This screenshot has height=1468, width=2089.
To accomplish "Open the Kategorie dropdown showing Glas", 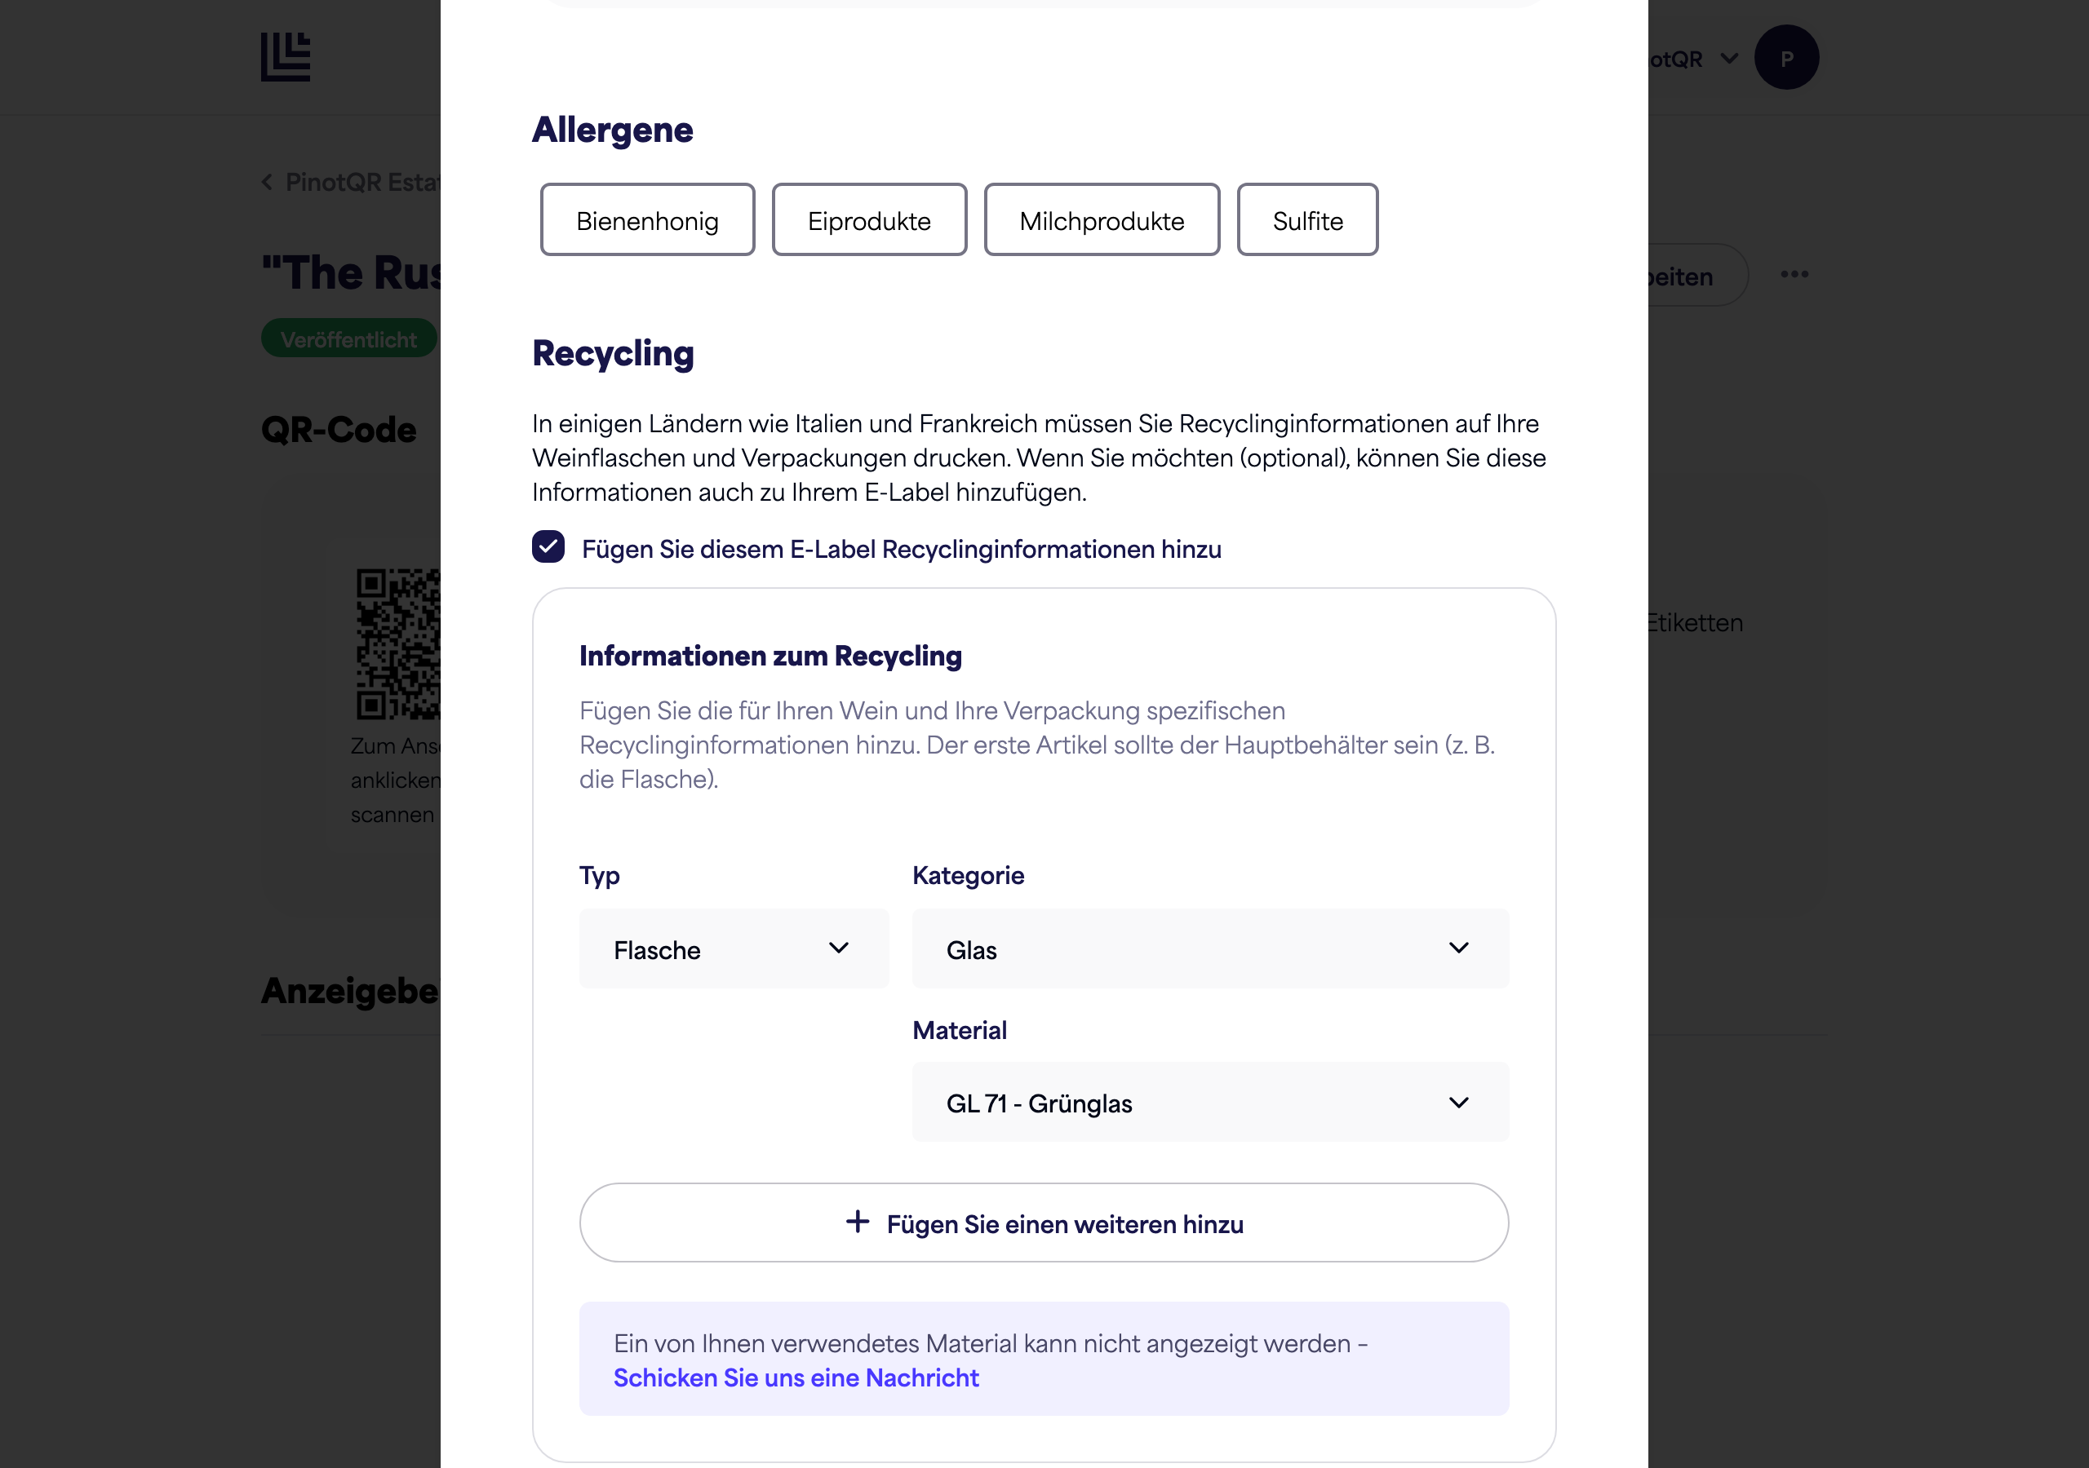I will (x=1210, y=948).
